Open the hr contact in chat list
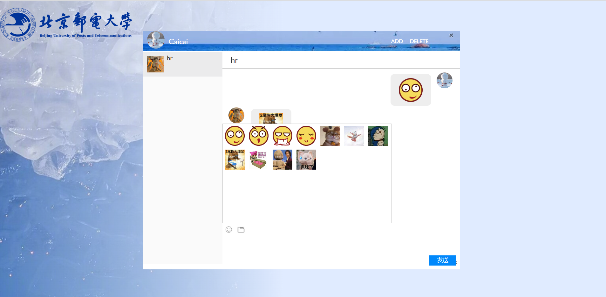 [183, 64]
